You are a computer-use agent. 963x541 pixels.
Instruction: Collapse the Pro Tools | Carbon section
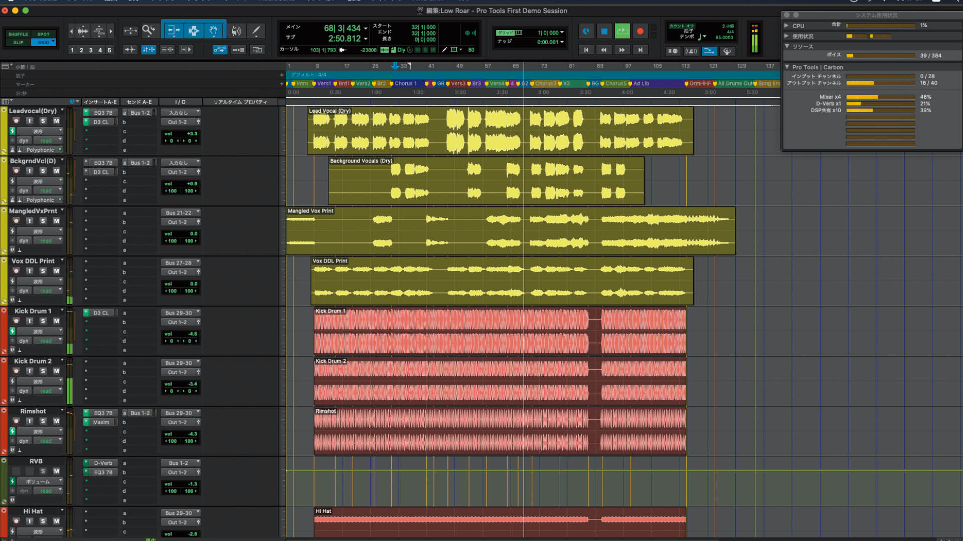(786, 67)
